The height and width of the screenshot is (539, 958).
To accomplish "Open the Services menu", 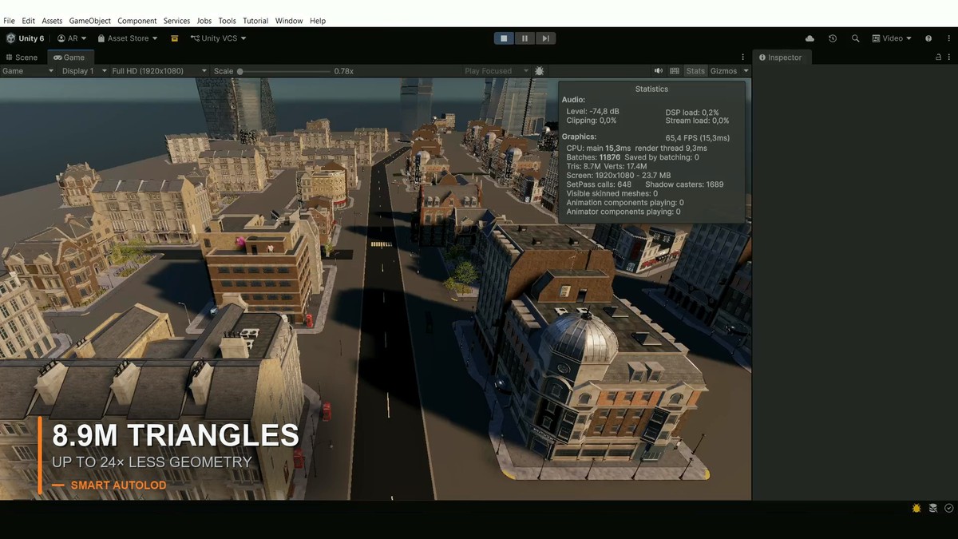I will click(176, 21).
